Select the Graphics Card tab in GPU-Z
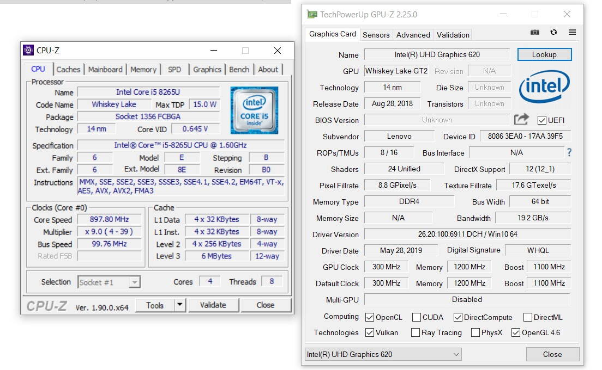 (333, 34)
